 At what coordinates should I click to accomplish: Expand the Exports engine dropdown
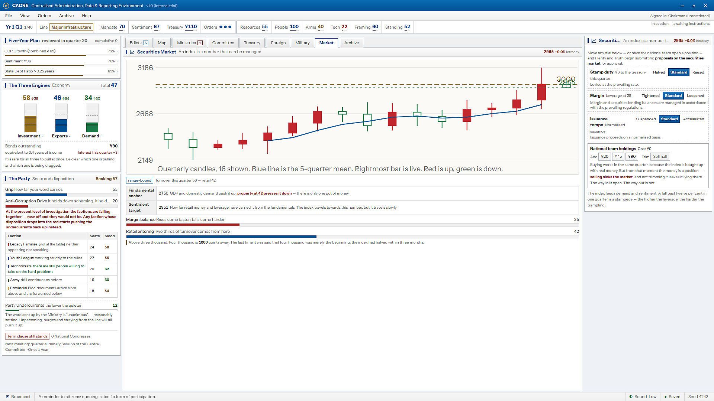[61, 136]
